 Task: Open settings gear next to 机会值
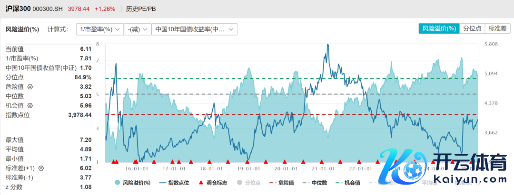point(30,105)
